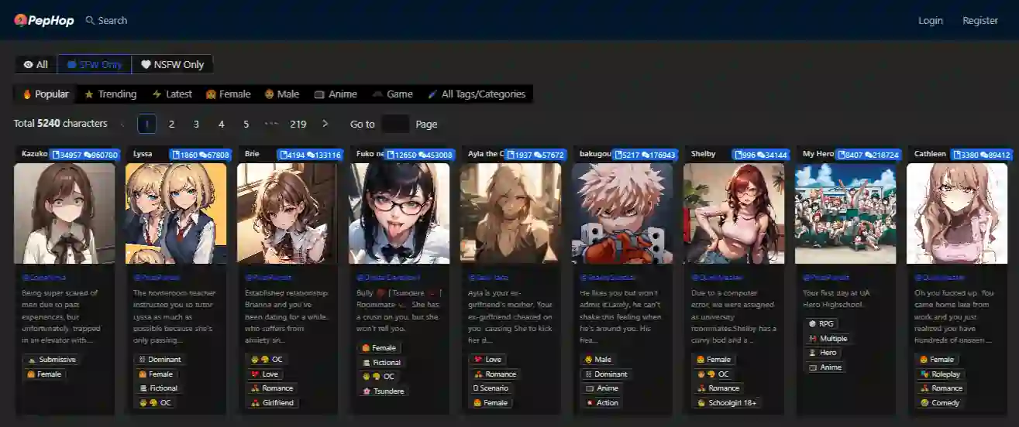The height and width of the screenshot is (427, 1019).
Task: Choose the Latest lightning filter
Action: (x=171, y=94)
